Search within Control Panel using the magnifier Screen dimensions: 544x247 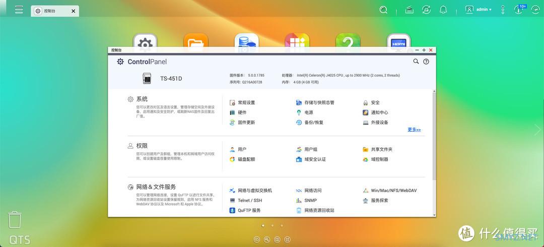tap(416, 61)
